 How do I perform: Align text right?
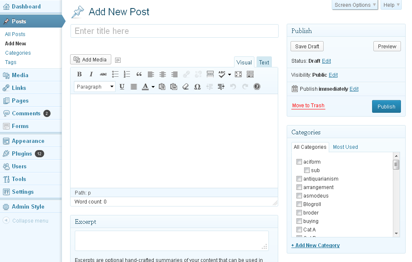coord(175,74)
